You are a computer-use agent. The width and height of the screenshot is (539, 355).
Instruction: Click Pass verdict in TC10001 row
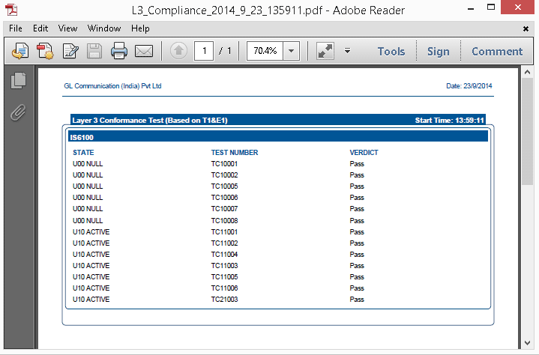pyautogui.click(x=357, y=164)
